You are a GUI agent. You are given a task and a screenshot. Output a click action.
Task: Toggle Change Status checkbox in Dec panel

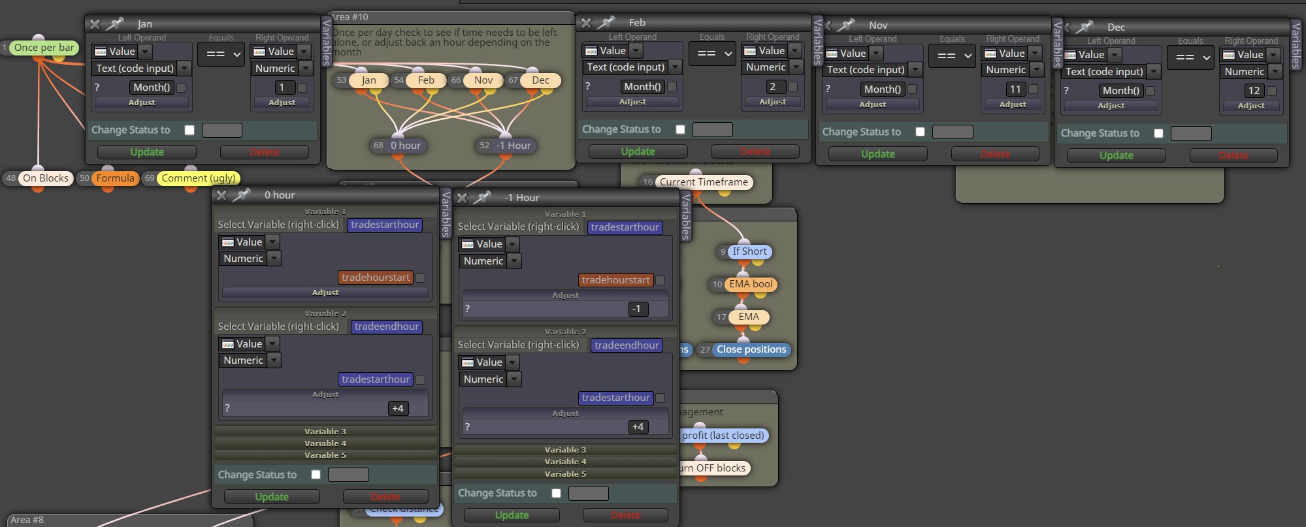1158,133
